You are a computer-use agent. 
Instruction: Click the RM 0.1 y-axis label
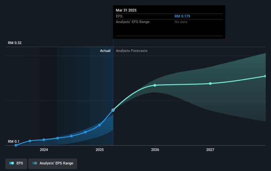click(14, 141)
